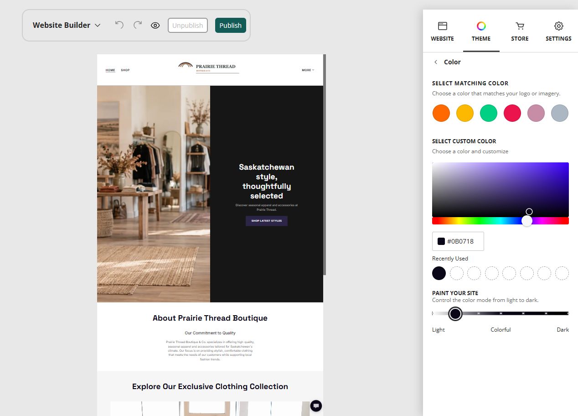
Task: Select the gray-blue matching color
Action: coord(560,113)
